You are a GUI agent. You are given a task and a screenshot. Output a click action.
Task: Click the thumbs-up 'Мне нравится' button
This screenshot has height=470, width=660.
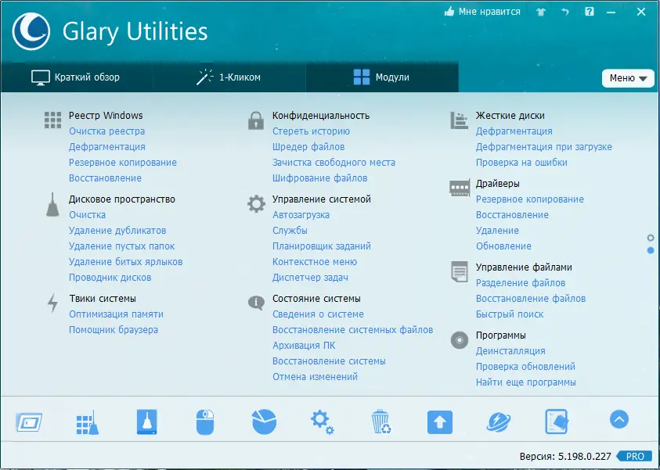[482, 12]
